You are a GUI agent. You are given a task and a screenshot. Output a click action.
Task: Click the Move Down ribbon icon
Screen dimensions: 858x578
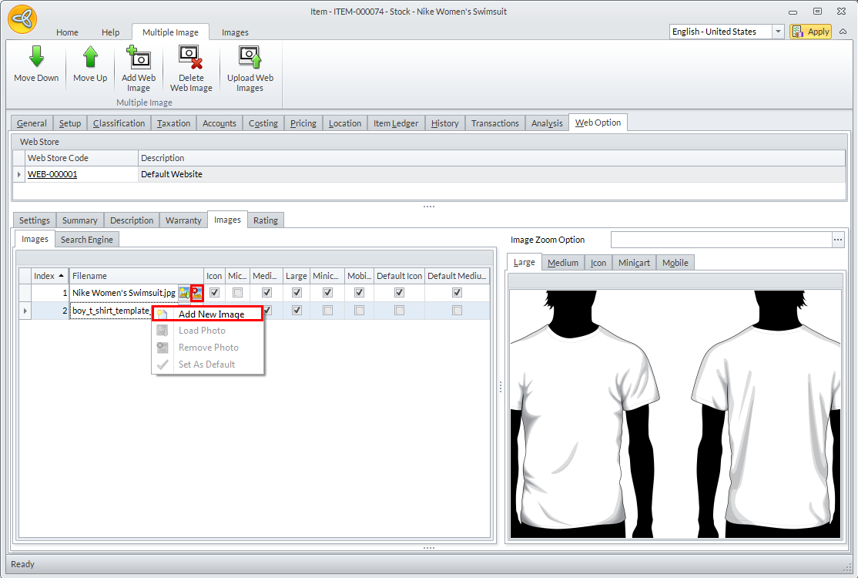click(36, 58)
